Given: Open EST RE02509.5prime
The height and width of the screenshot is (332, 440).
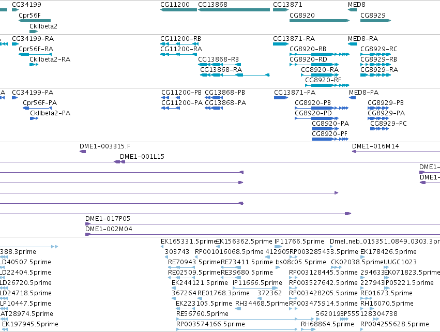Looking at the screenshot, I should (194, 273).
